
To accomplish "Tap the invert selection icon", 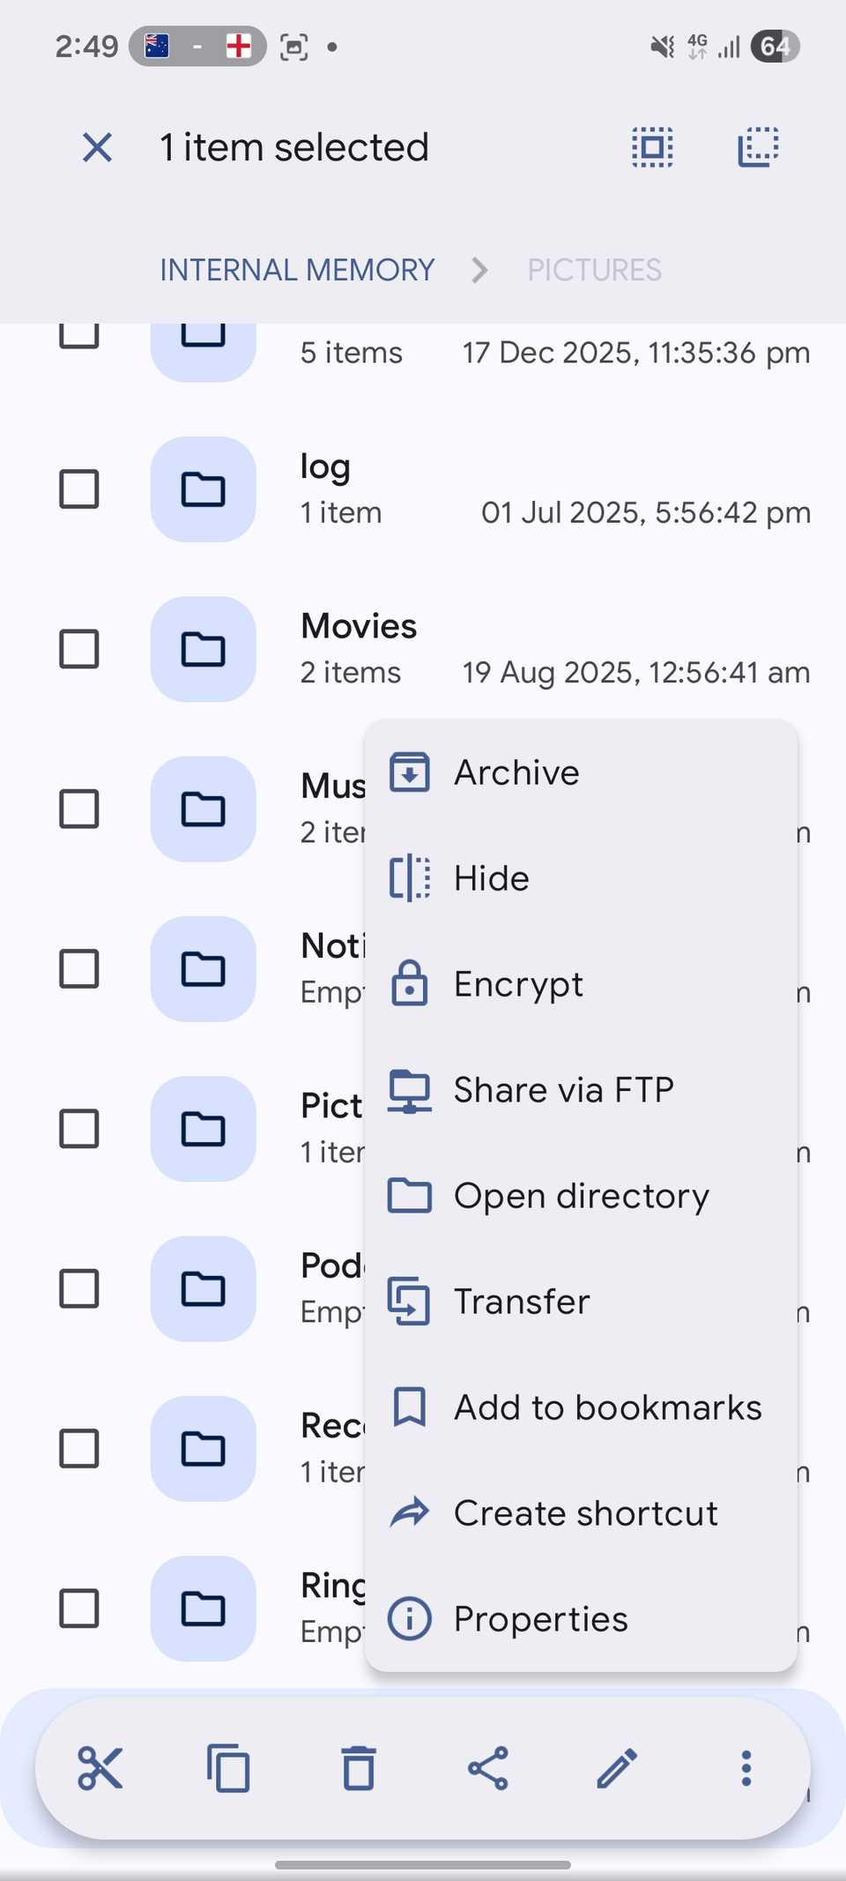I will click(x=758, y=147).
